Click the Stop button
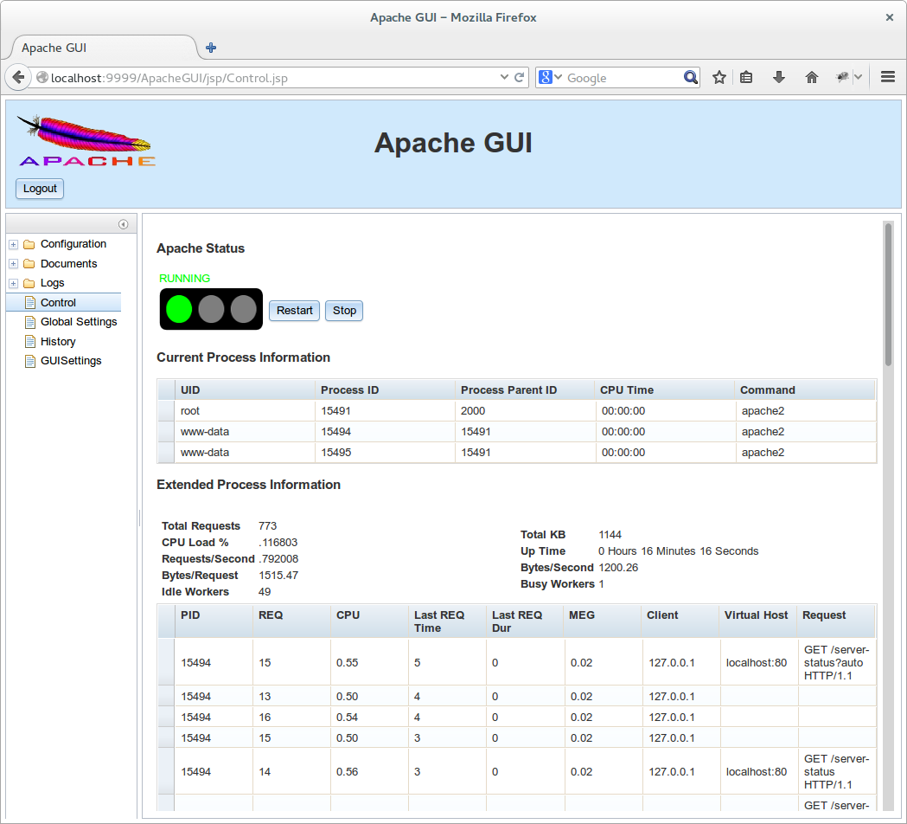Viewport: 907px width, 824px height. [343, 310]
